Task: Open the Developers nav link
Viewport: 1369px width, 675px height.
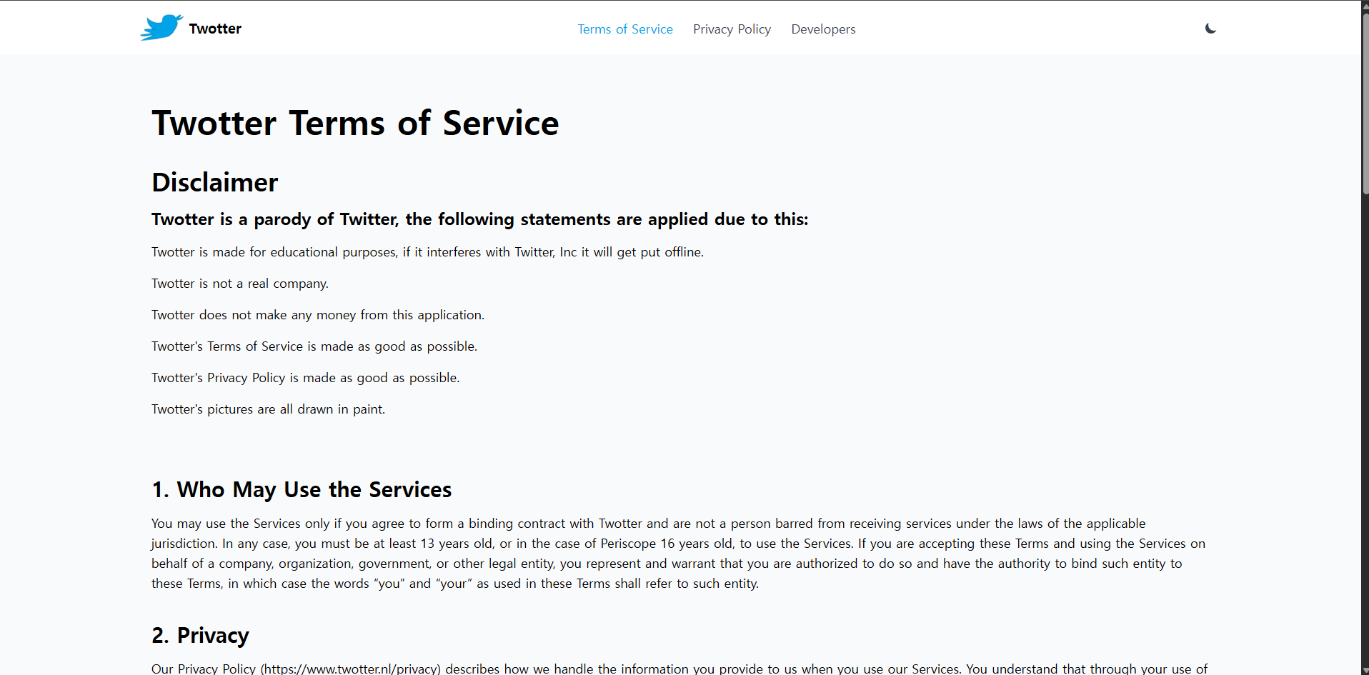Action: [822, 29]
